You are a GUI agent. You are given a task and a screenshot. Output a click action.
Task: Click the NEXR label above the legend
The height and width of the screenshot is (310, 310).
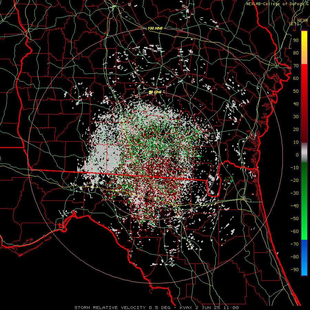coord(303,21)
